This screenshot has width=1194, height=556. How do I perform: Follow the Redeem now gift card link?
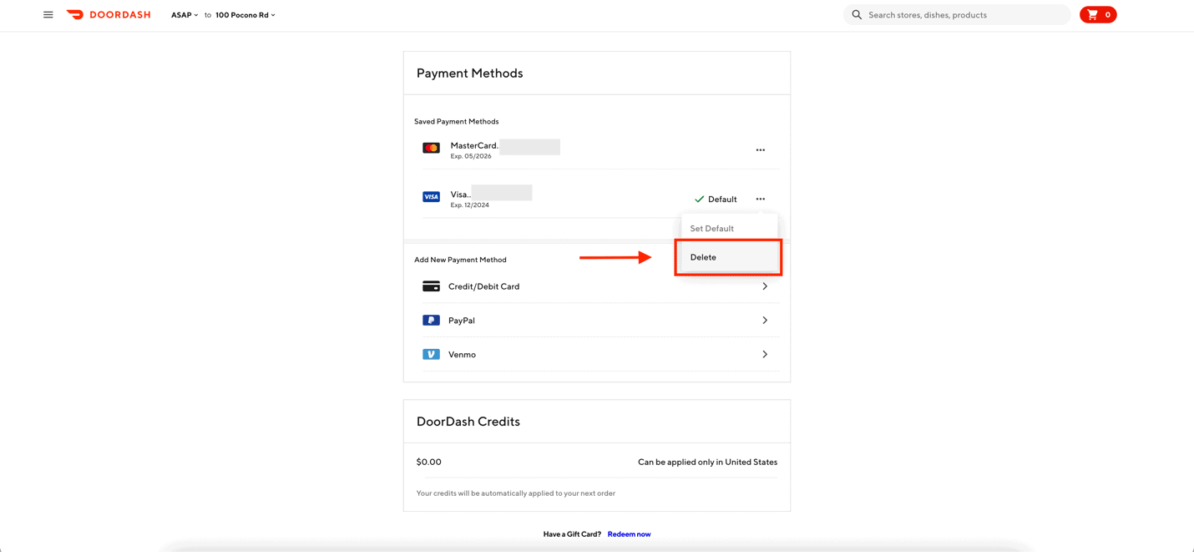(629, 534)
